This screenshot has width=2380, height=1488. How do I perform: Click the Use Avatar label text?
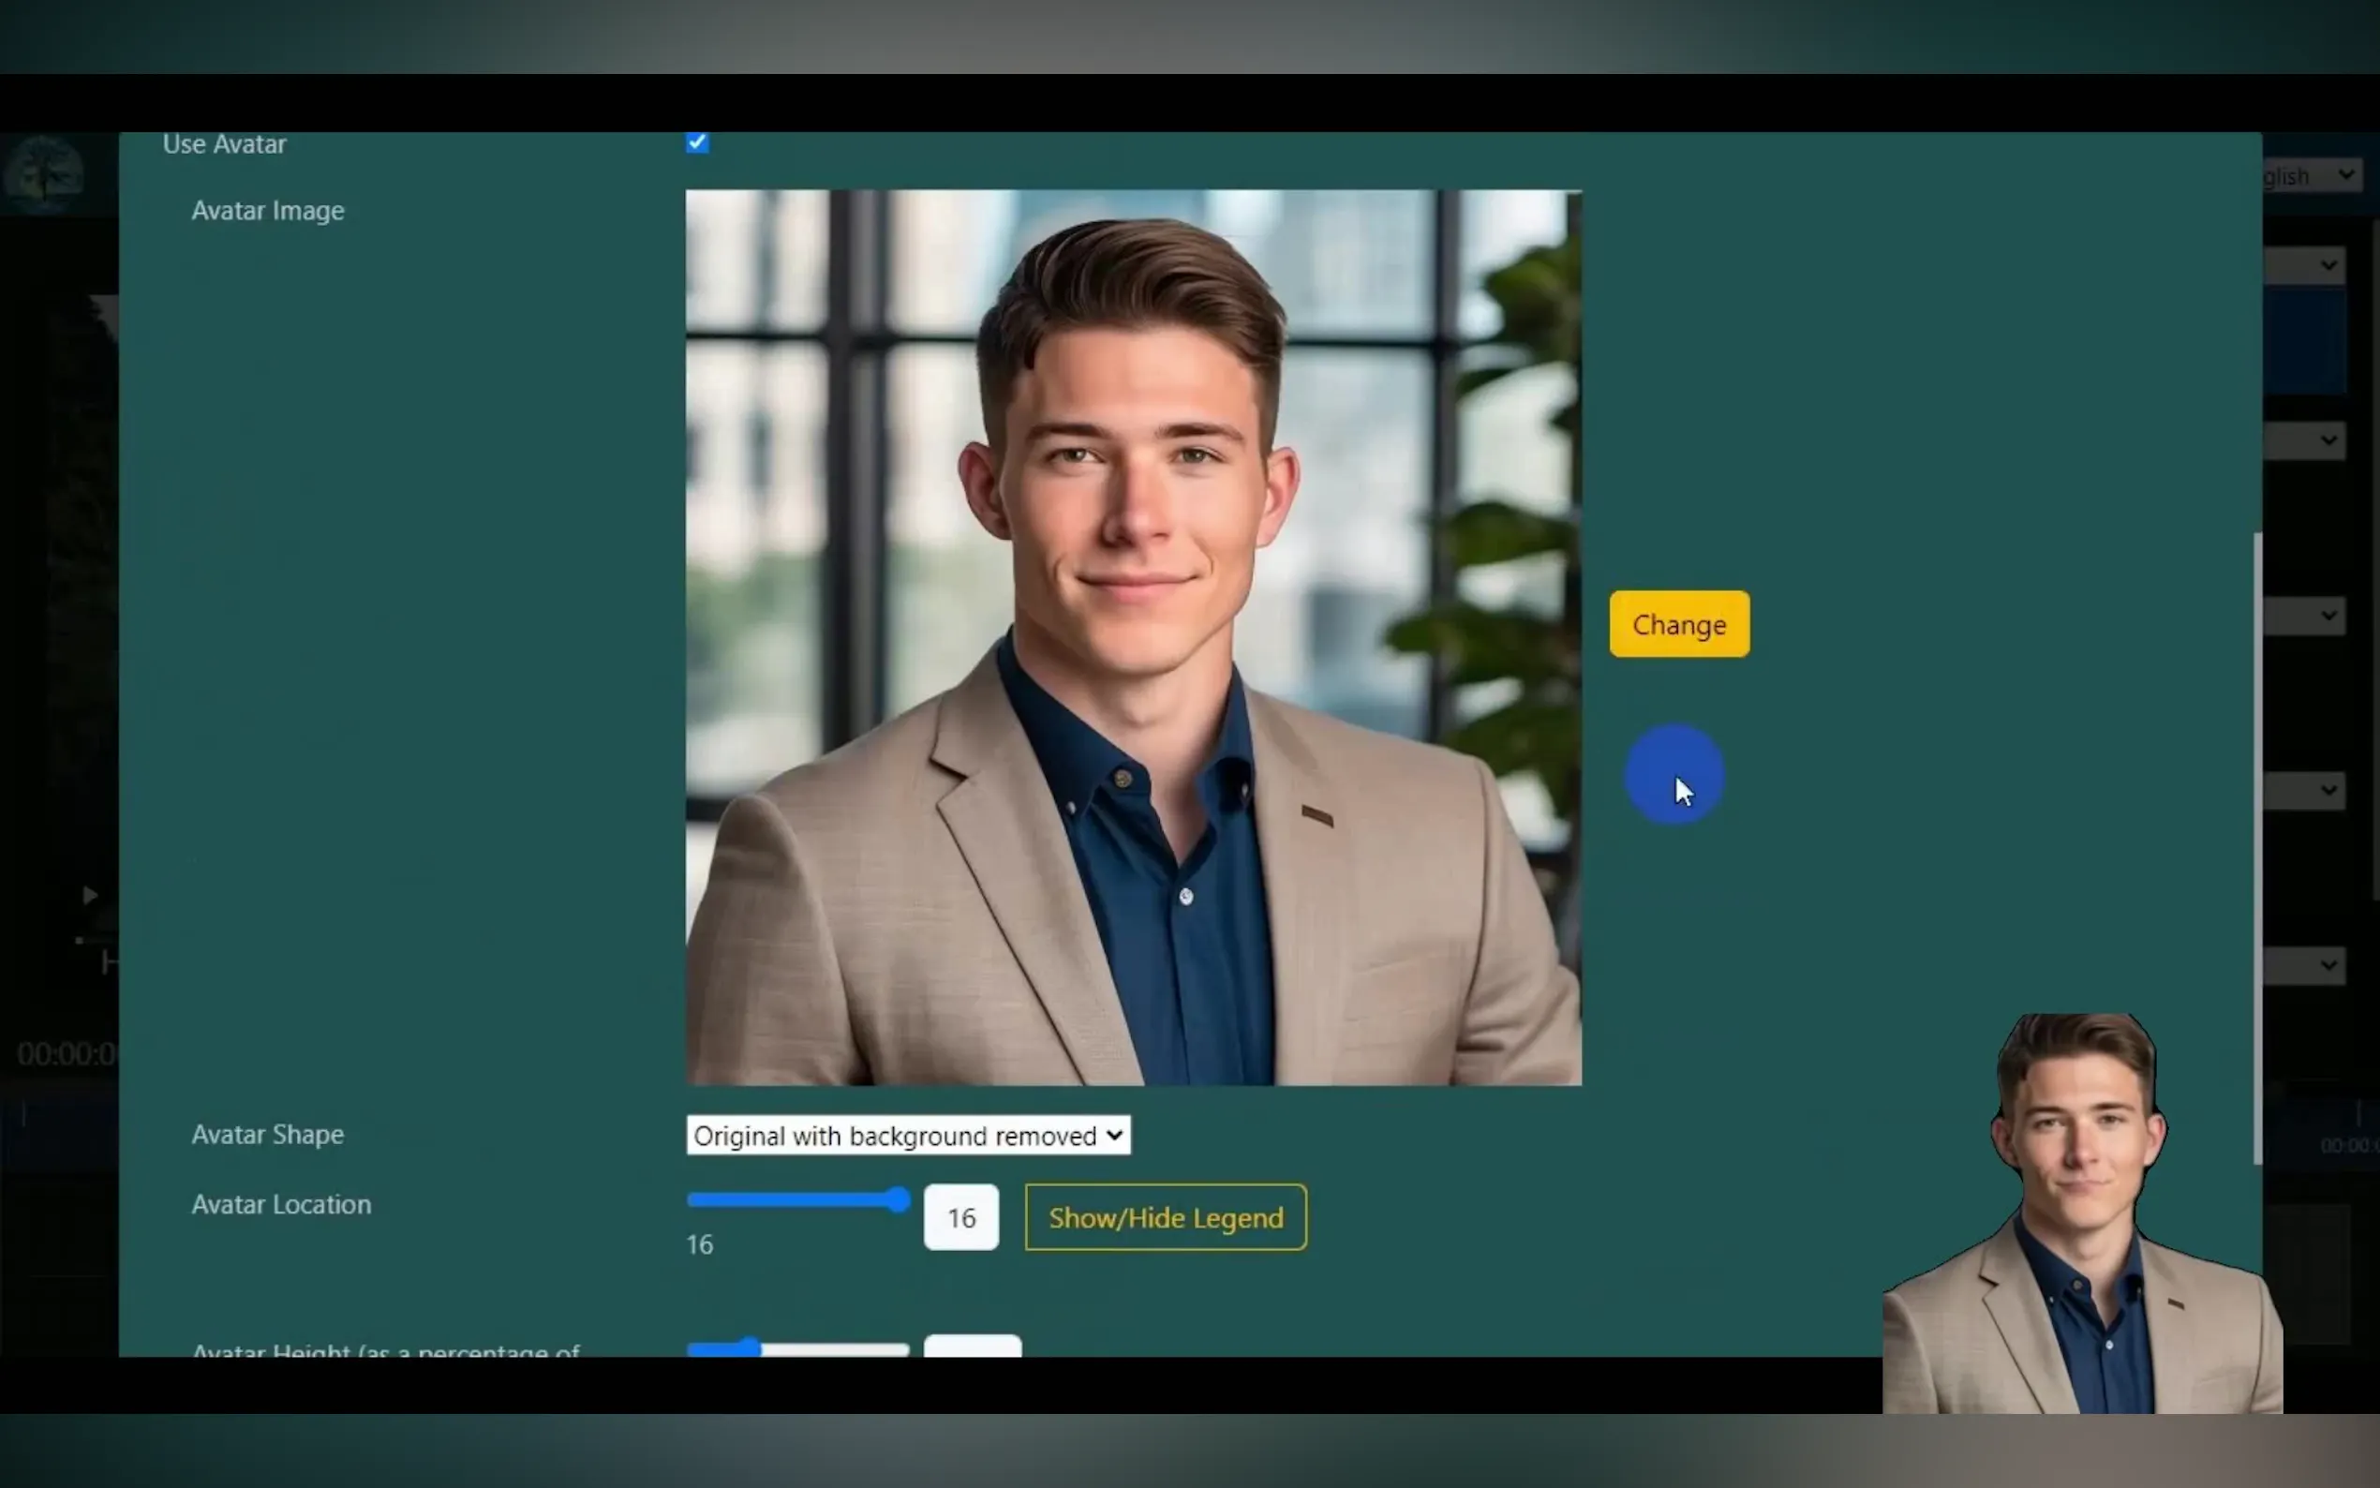click(x=224, y=144)
